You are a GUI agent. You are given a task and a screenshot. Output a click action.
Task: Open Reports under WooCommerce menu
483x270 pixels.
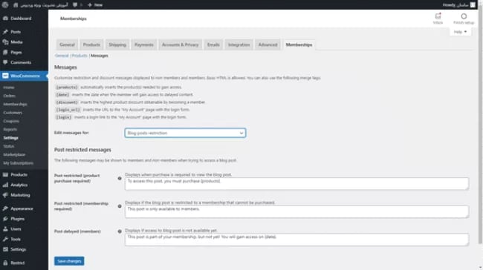pos(10,130)
